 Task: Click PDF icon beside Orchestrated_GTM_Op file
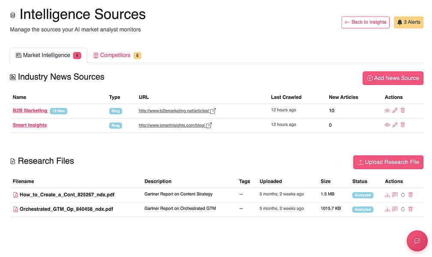15,209
